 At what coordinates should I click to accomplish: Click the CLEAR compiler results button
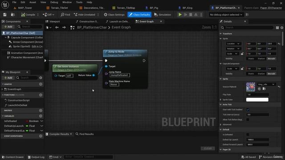(208, 148)
